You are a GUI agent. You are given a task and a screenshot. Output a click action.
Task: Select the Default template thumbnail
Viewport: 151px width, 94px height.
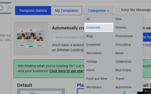[41, 91]
